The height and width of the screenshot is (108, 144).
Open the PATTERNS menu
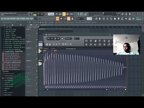[x=13, y=19]
